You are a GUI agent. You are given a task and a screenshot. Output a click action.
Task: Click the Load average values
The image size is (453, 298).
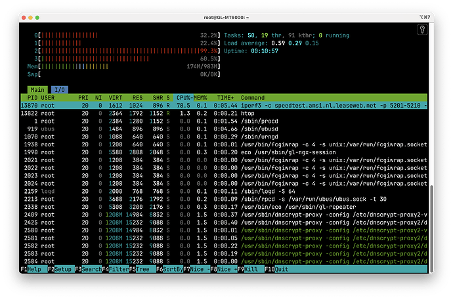[295, 43]
